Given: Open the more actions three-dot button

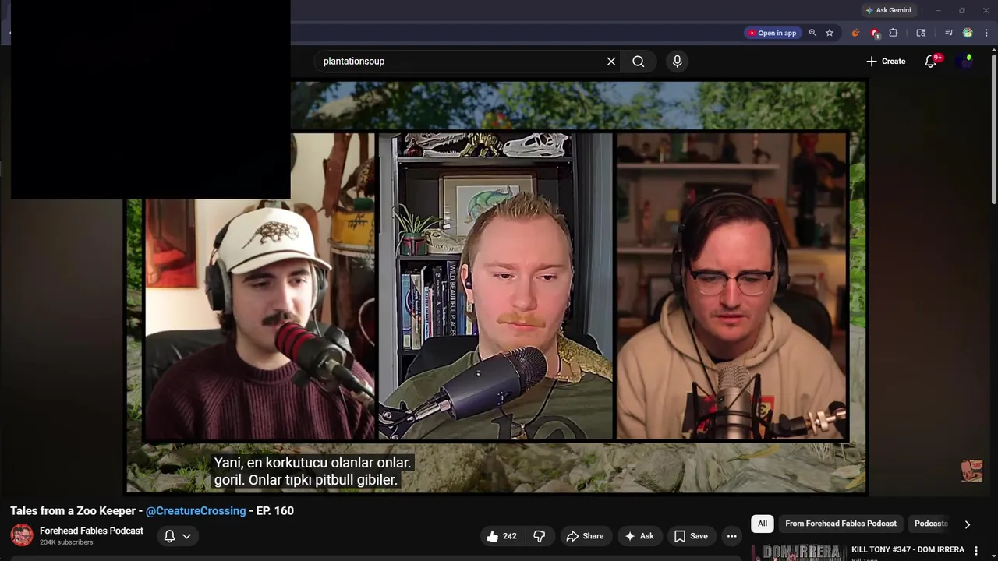Looking at the screenshot, I should pyautogui.click(x=731, y=536).
